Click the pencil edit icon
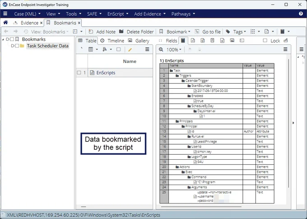The height and width of the screenshot is (219, 307). coord(130,50)
